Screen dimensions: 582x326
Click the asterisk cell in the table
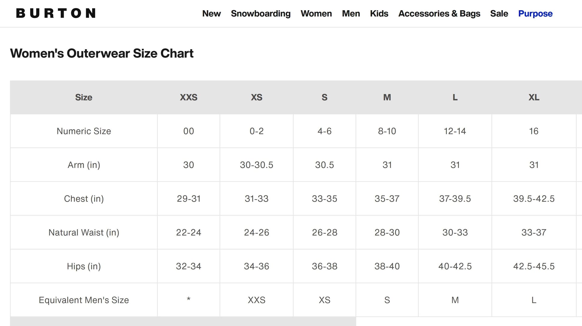pos(188,300)
